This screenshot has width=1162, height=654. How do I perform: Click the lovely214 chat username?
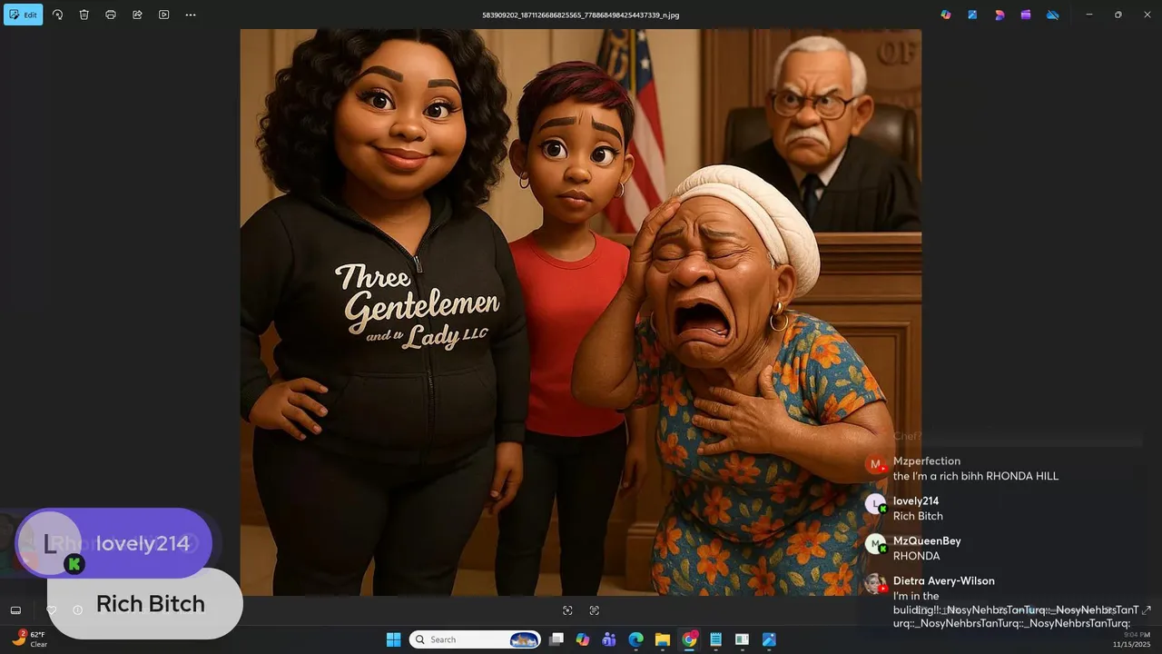[x=916, y=501]
